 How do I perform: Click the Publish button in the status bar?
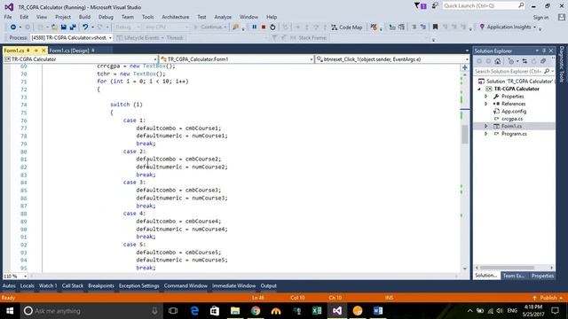click(x=548, y=298)
